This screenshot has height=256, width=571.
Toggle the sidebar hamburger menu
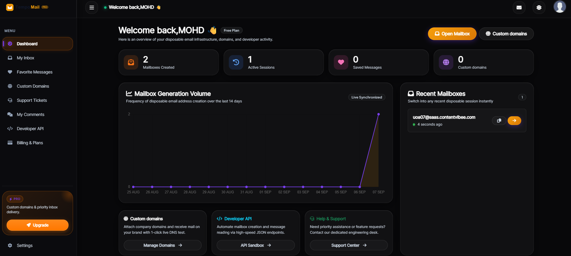pos(92,8)
